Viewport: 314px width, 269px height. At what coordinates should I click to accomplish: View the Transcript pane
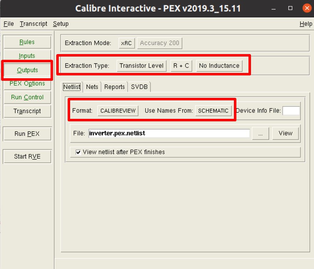point(27,111)
